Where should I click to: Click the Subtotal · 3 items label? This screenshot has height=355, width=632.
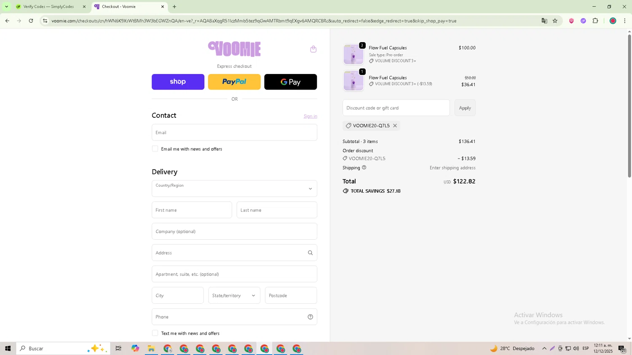tap(360, 142)
